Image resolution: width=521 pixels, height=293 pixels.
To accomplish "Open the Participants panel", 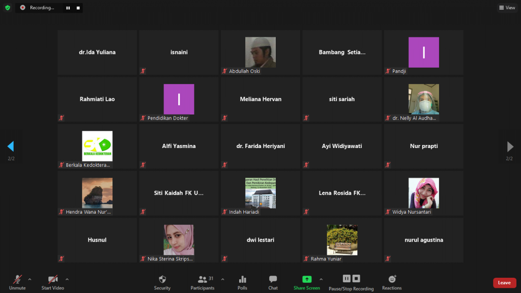I will pos(202,283).
